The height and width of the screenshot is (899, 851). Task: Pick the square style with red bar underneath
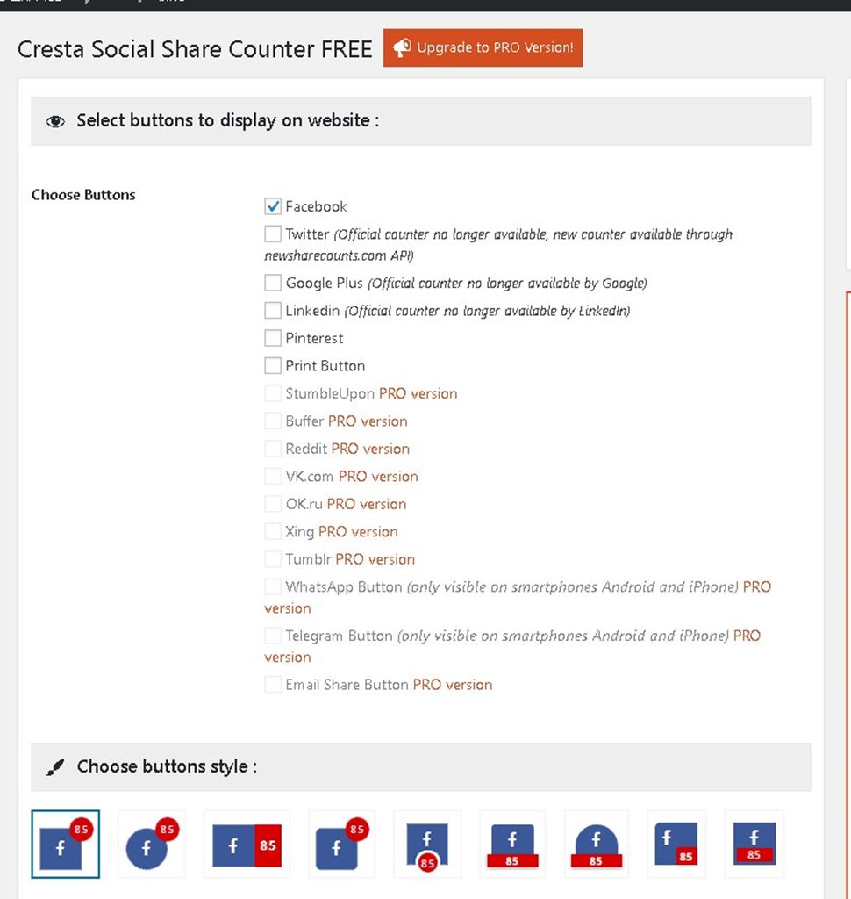512,845
